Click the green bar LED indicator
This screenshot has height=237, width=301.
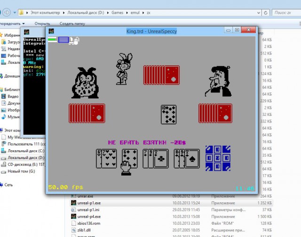(x=52, y=39)
